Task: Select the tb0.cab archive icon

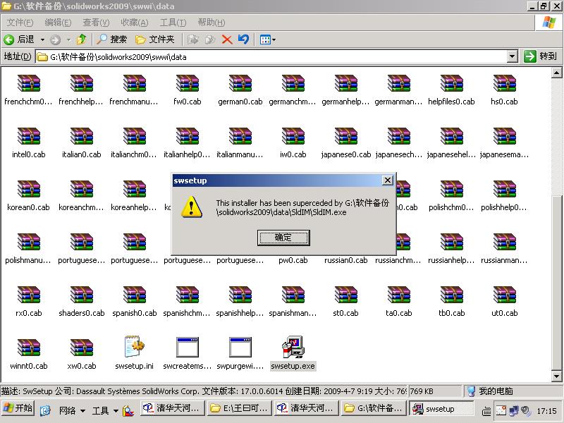Action: coord(452,295)
